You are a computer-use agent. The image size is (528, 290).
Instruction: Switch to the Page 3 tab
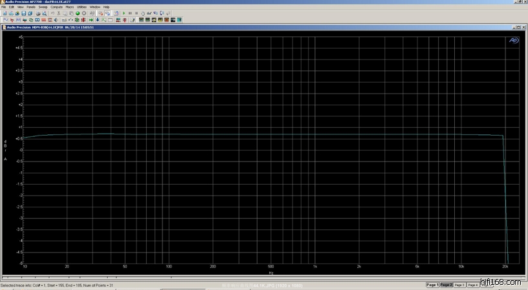click(459, 285)
